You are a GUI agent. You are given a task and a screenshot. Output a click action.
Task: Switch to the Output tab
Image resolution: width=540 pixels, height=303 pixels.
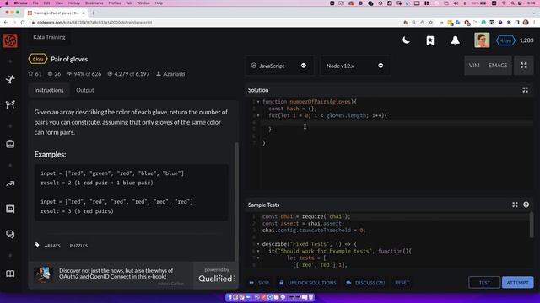pyautogui.click(x=84, y=90)
